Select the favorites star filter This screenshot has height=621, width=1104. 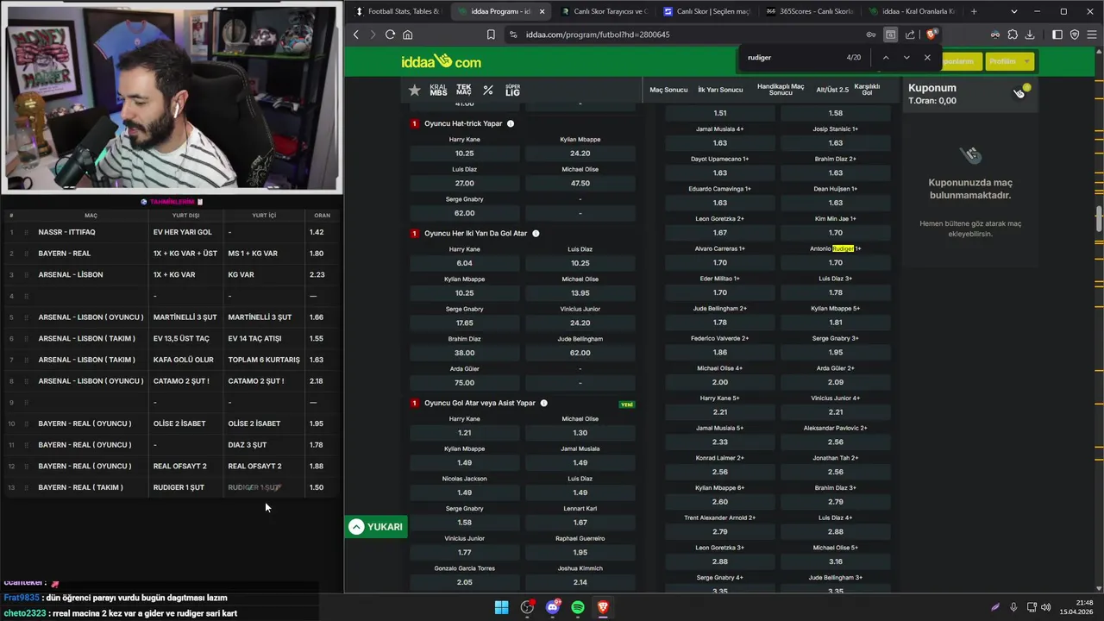(x=415, y=90)
